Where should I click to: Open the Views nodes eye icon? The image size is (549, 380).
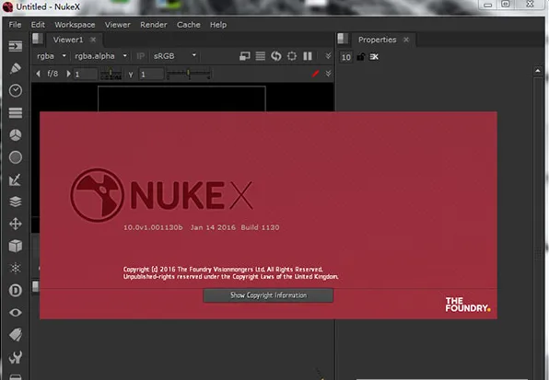point(16,313)
